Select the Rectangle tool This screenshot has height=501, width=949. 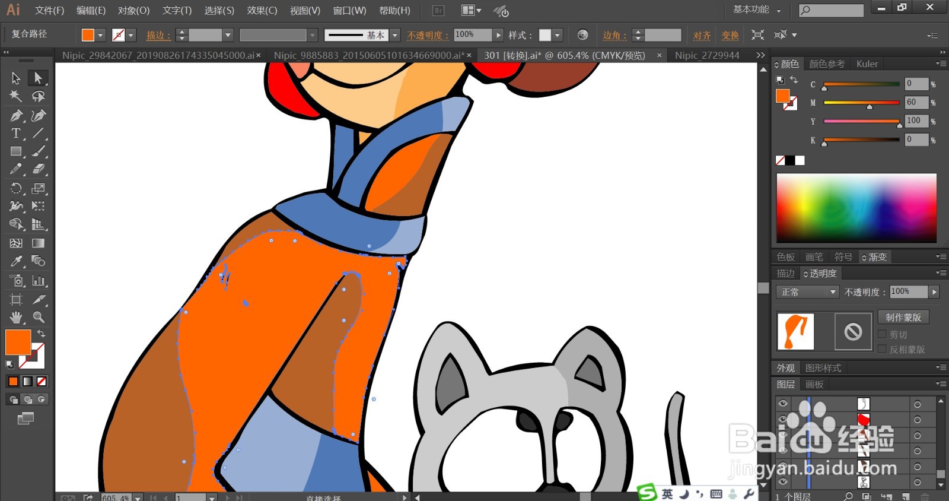16,151
